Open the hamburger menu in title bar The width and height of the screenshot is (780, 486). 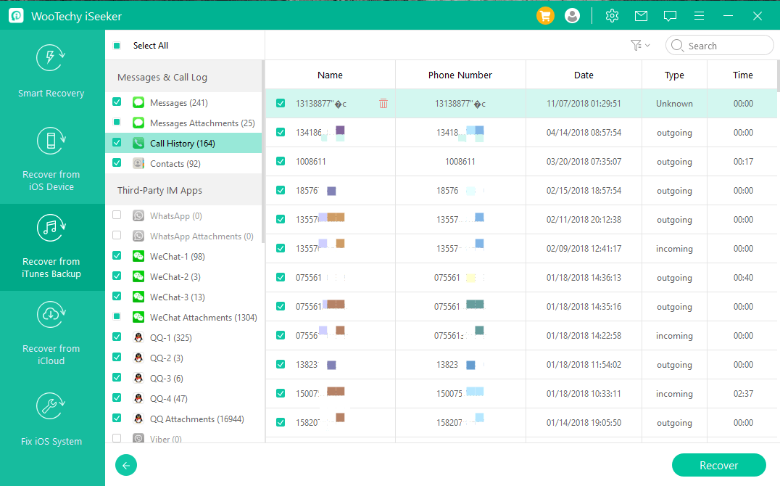[699, 15]
